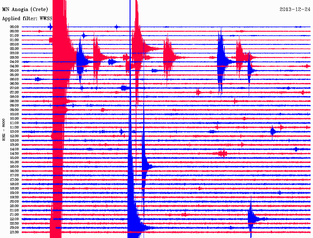The width and height of the screenshot is (313, 238).
Task: Click the '01:30' time label
Action: point(14,40)
